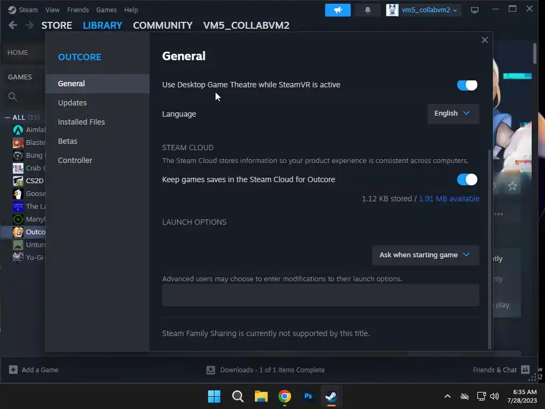The height and width of the screenshot is (409, 545).
Task: Click the library search magnifier icon
Action: pyautogui.click(x=13, y=97)
